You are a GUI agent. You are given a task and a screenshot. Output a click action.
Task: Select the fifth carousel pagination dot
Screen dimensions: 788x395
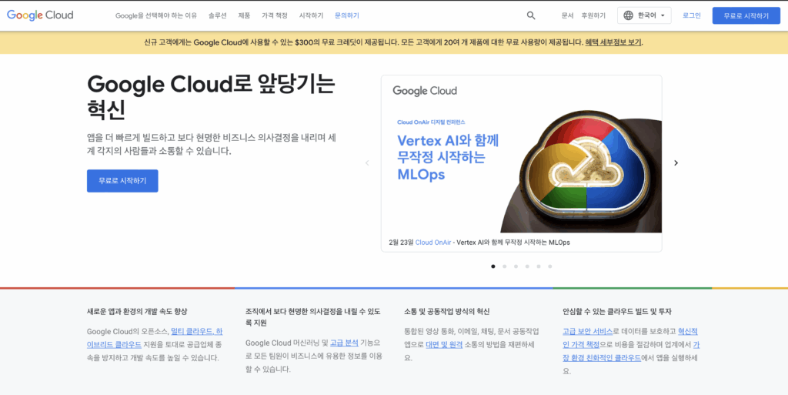coord(539,266)
